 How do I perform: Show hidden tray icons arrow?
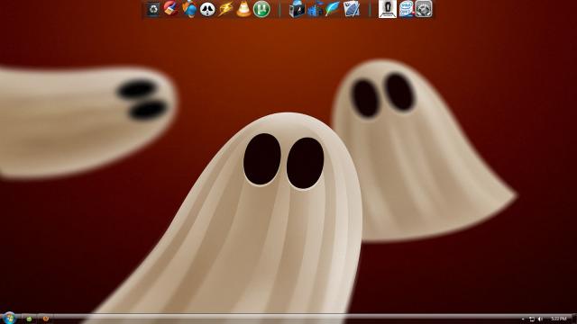523,319
